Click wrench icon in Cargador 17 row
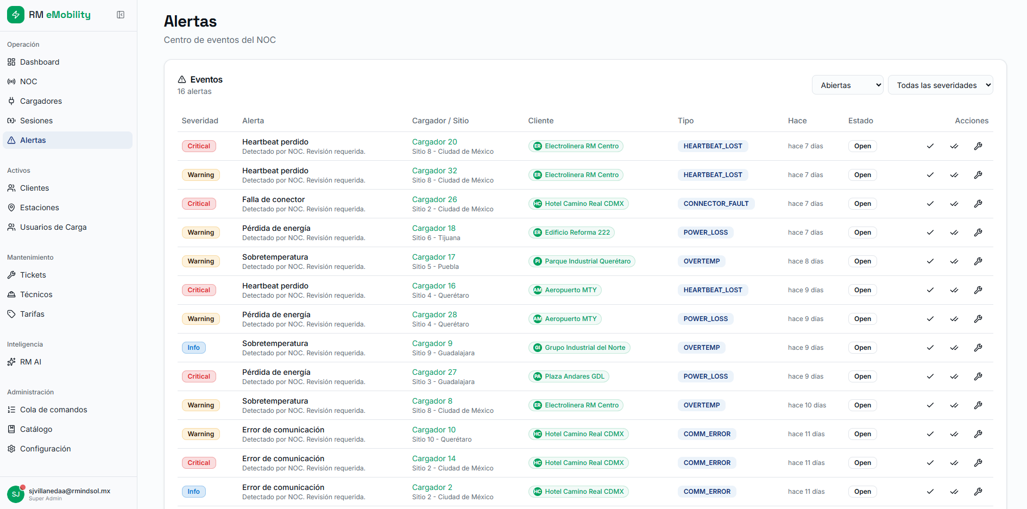The height and width of the screenshot is (509, 1027). tap(978, 261)
